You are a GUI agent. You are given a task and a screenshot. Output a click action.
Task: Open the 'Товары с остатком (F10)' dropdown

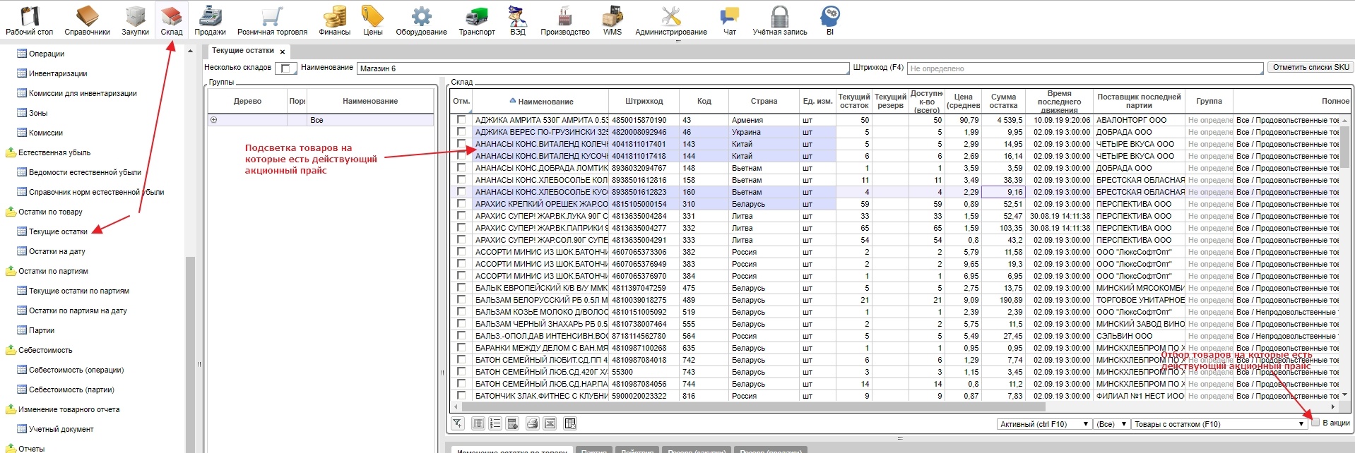pyautogui.click(x=1219, y=424)
